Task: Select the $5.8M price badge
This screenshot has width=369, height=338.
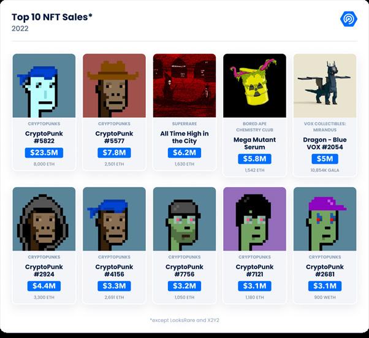Action: [254, 159]
